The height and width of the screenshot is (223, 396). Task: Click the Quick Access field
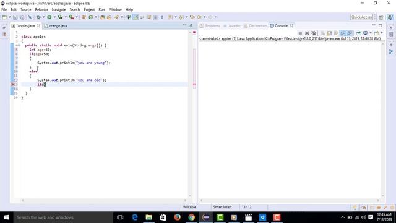(x=361, y=17)
